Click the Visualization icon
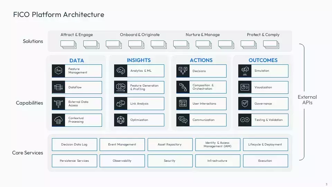 (x=245, y=87)
